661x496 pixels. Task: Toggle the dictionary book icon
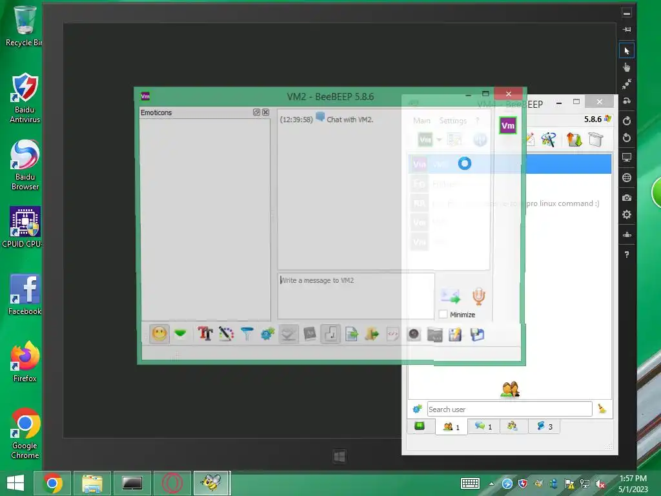[309, 334]
